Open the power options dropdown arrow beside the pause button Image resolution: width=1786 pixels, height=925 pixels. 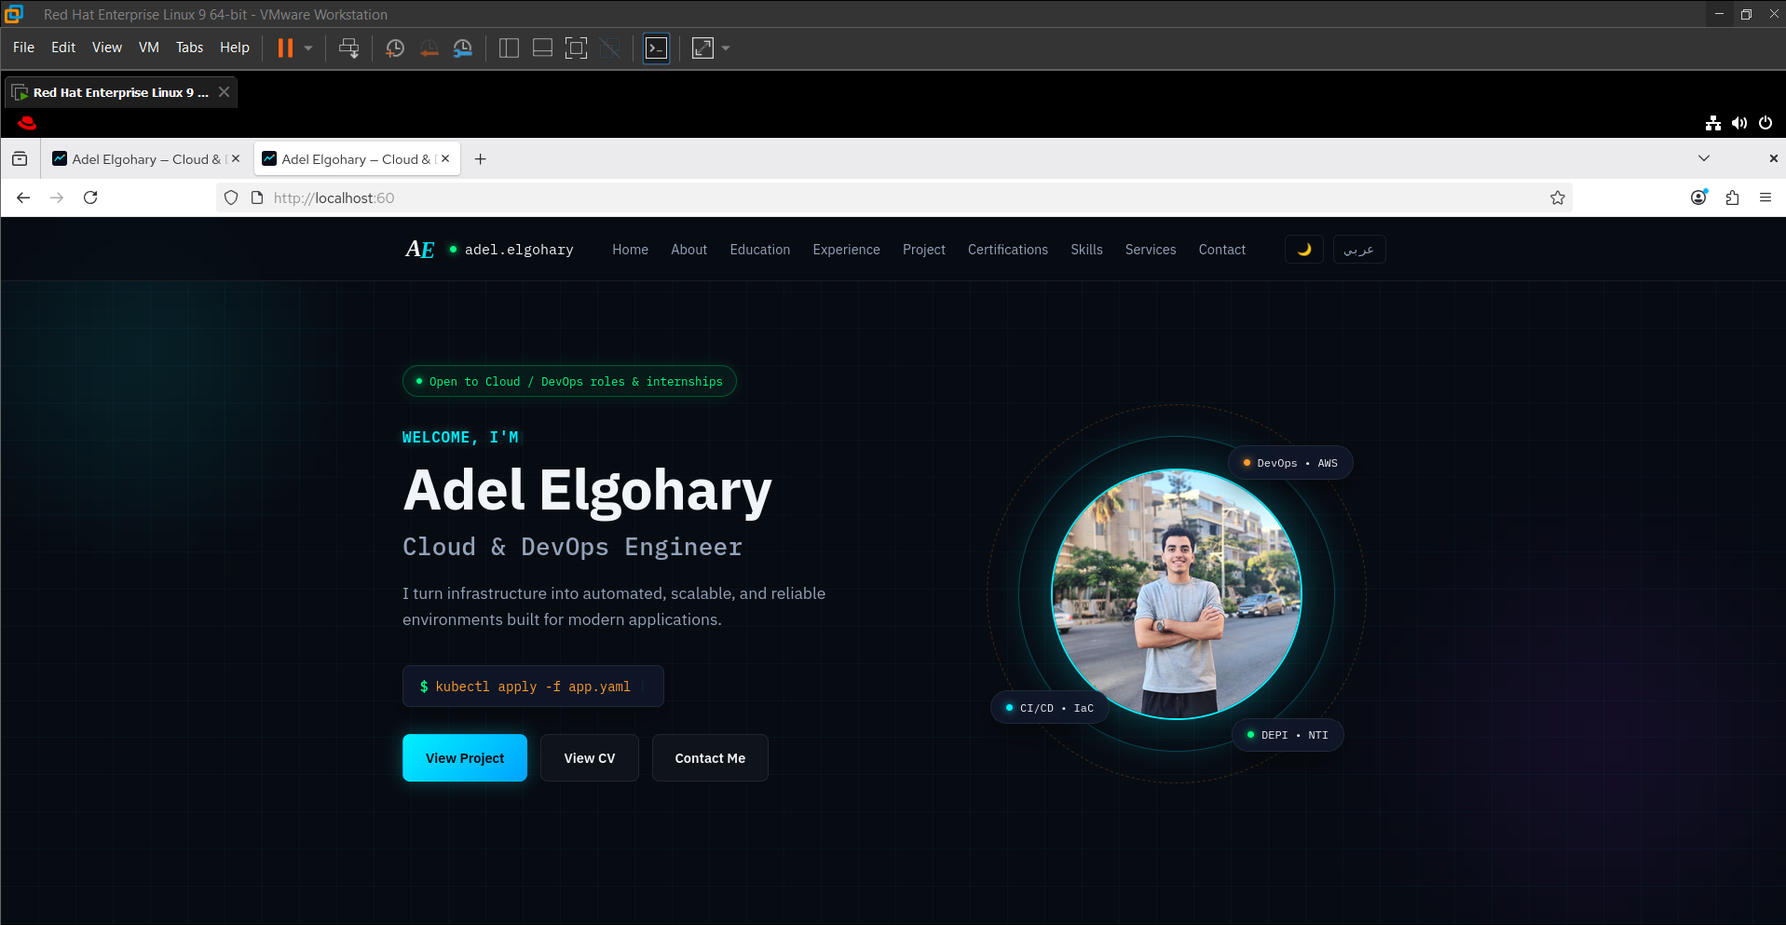point(308,48)
